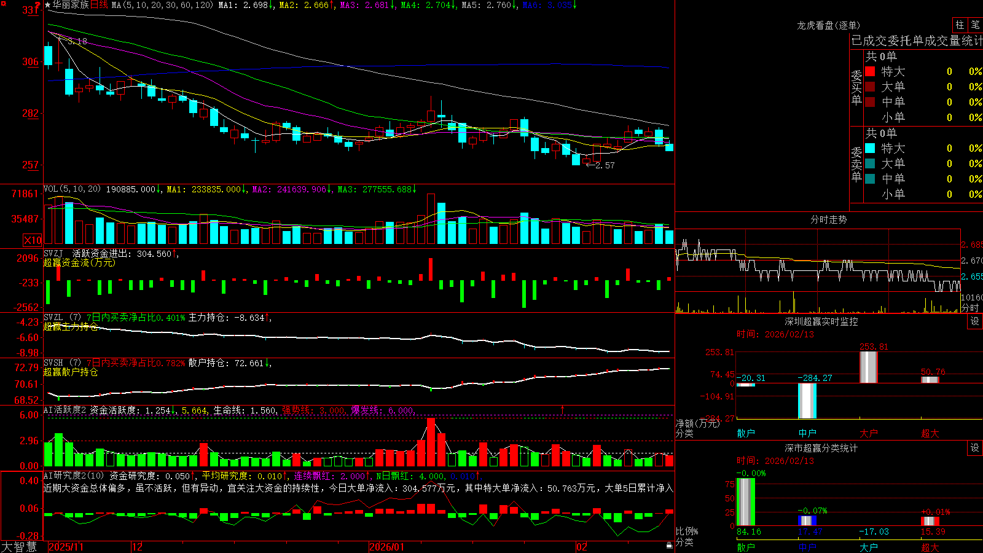This screenshot has width=983, height=553.
Task: Click the teal 大单 sell-order swatch
Action: tap(870, 163)
